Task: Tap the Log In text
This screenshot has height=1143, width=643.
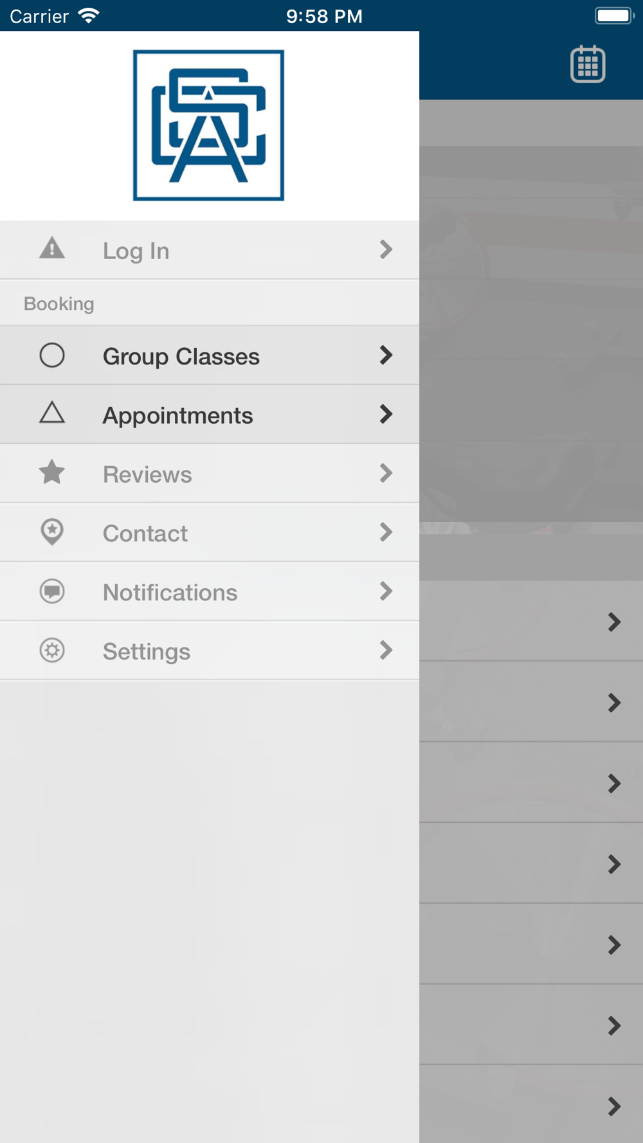Action: coord(136,251)
